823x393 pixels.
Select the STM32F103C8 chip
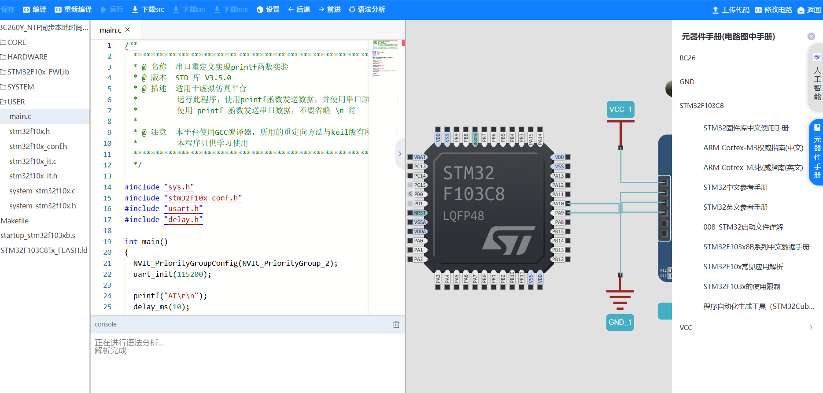pyautogui.click(x=489, y=208)
